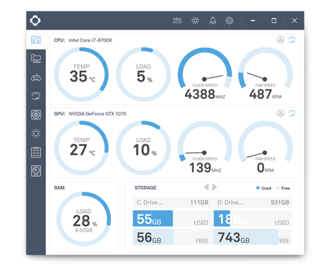Click the CPU TEMP 35°C gauge

(81, 74)
